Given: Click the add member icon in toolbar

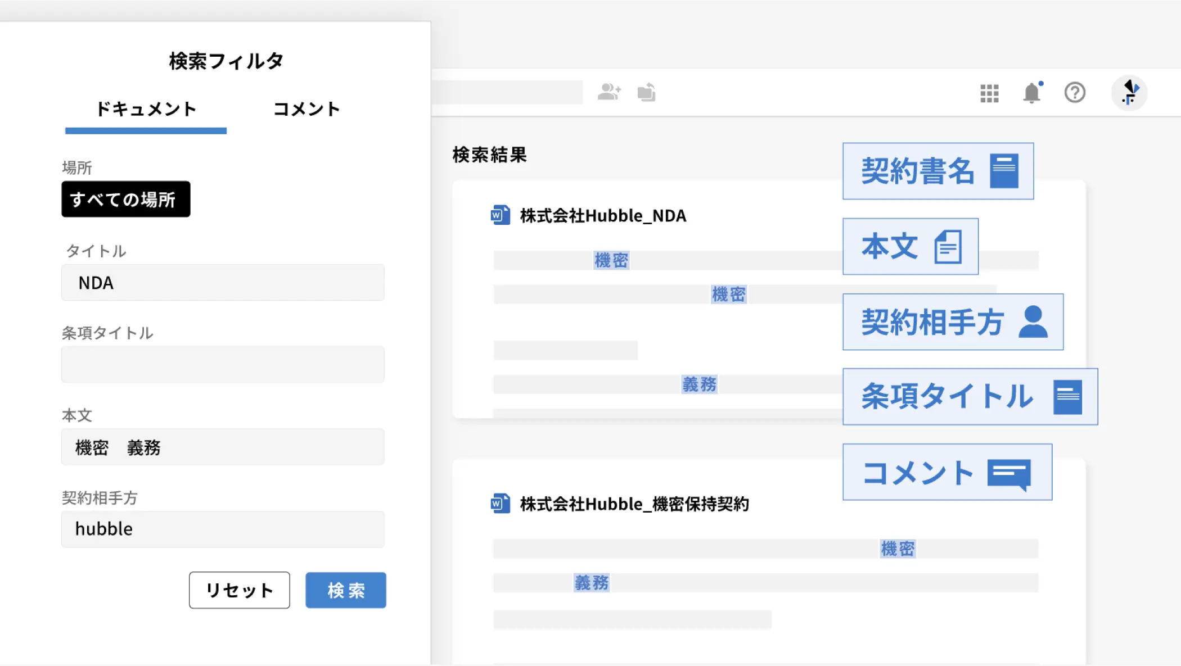Looking at the screenshot, I should [609, 92].
